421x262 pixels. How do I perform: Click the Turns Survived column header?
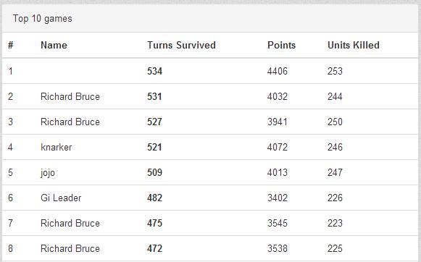coord(181,45)
